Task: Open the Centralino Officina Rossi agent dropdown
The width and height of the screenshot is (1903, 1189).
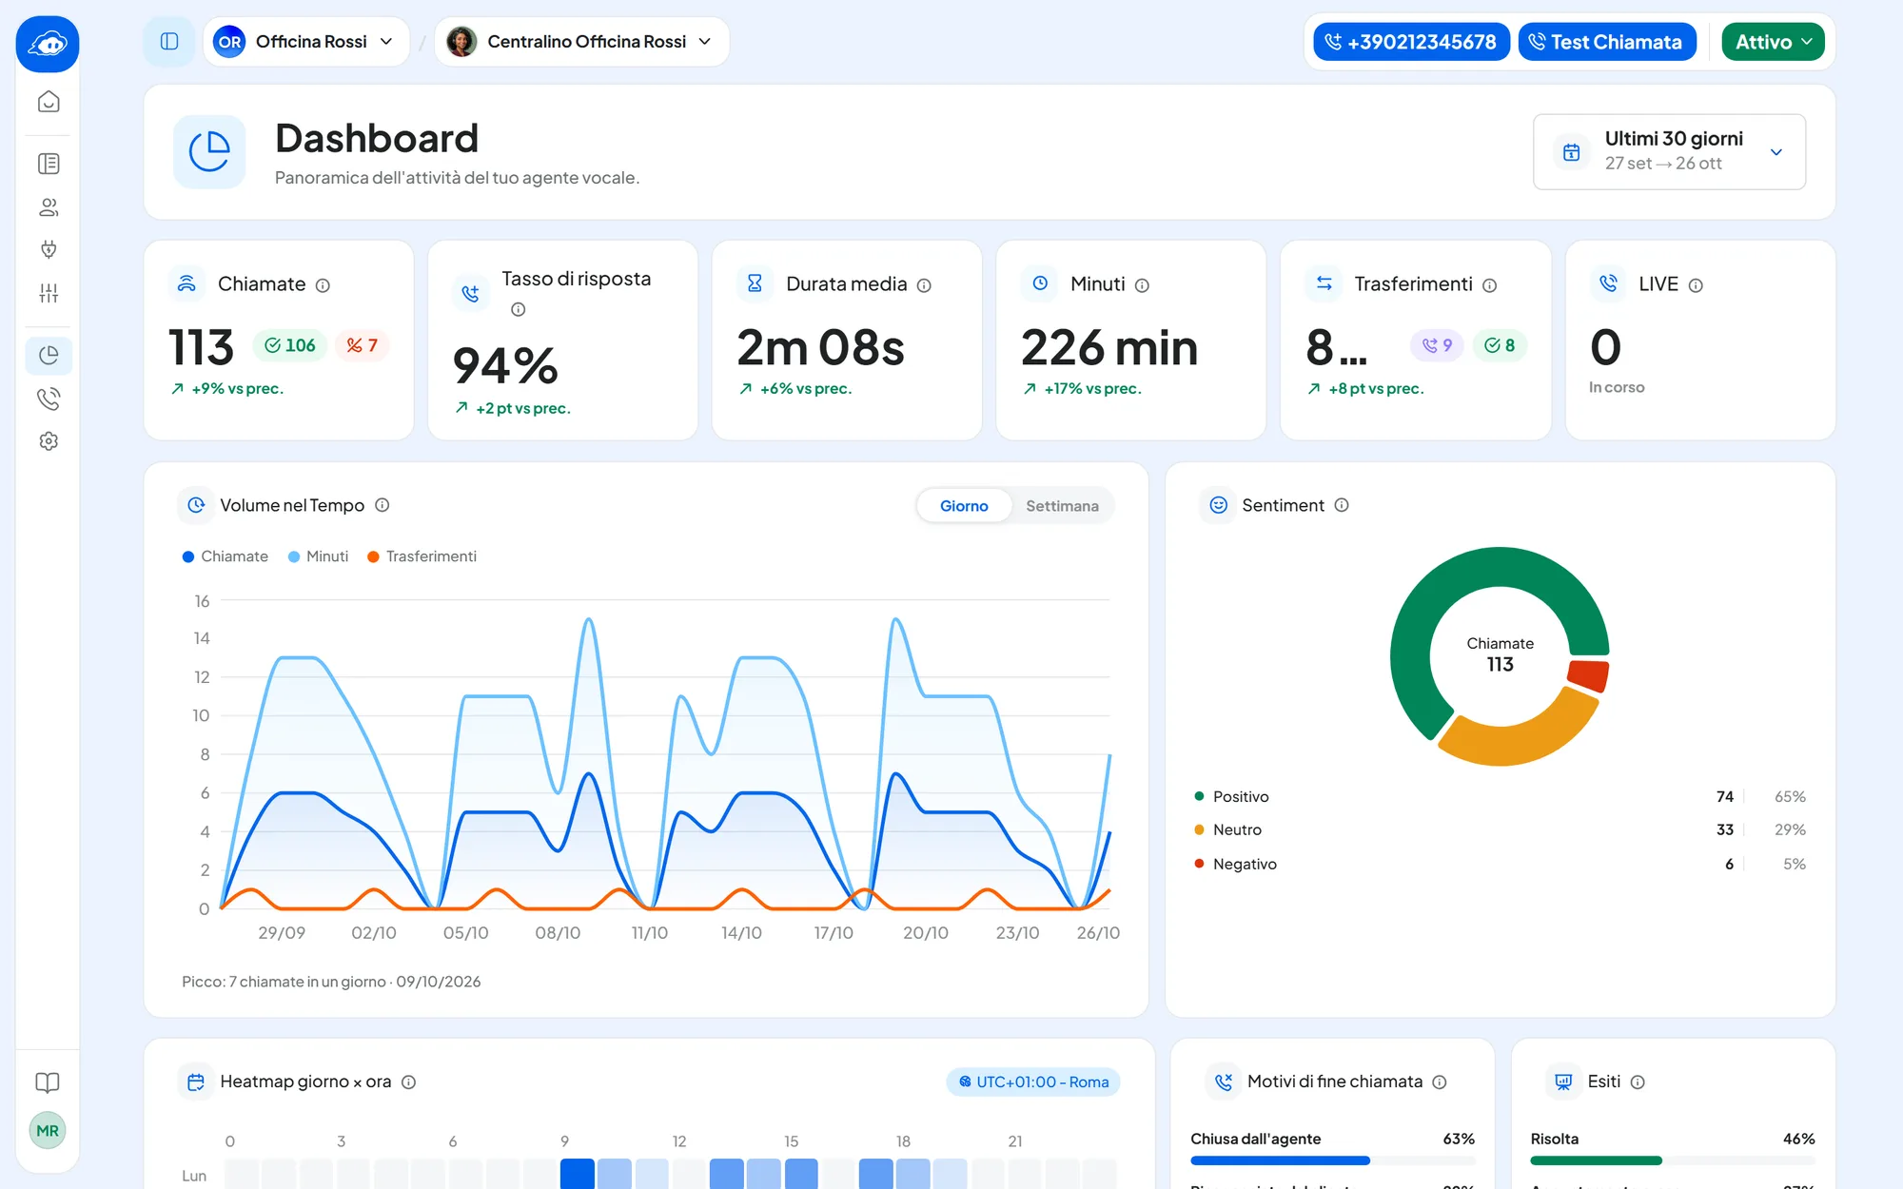Action: 581,42
